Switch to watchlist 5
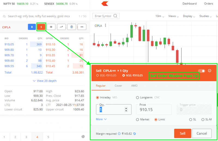This screenshot has height=141, width=218. [x=48, y=137]
